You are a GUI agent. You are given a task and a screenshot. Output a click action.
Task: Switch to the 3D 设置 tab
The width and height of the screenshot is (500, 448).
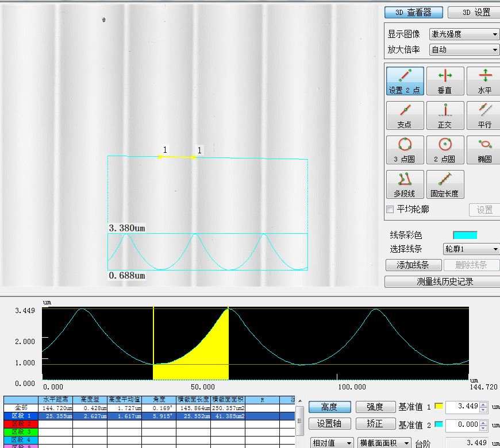coord(474,13)
